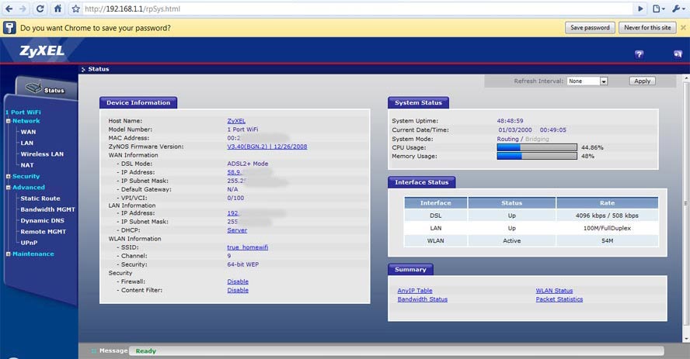Open Remote MGMT page
Screen dimensions: 690x359
pyautogui.click(x=44, y=232)
